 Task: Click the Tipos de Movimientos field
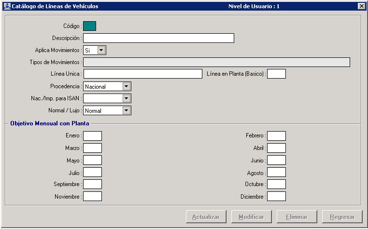216,62
